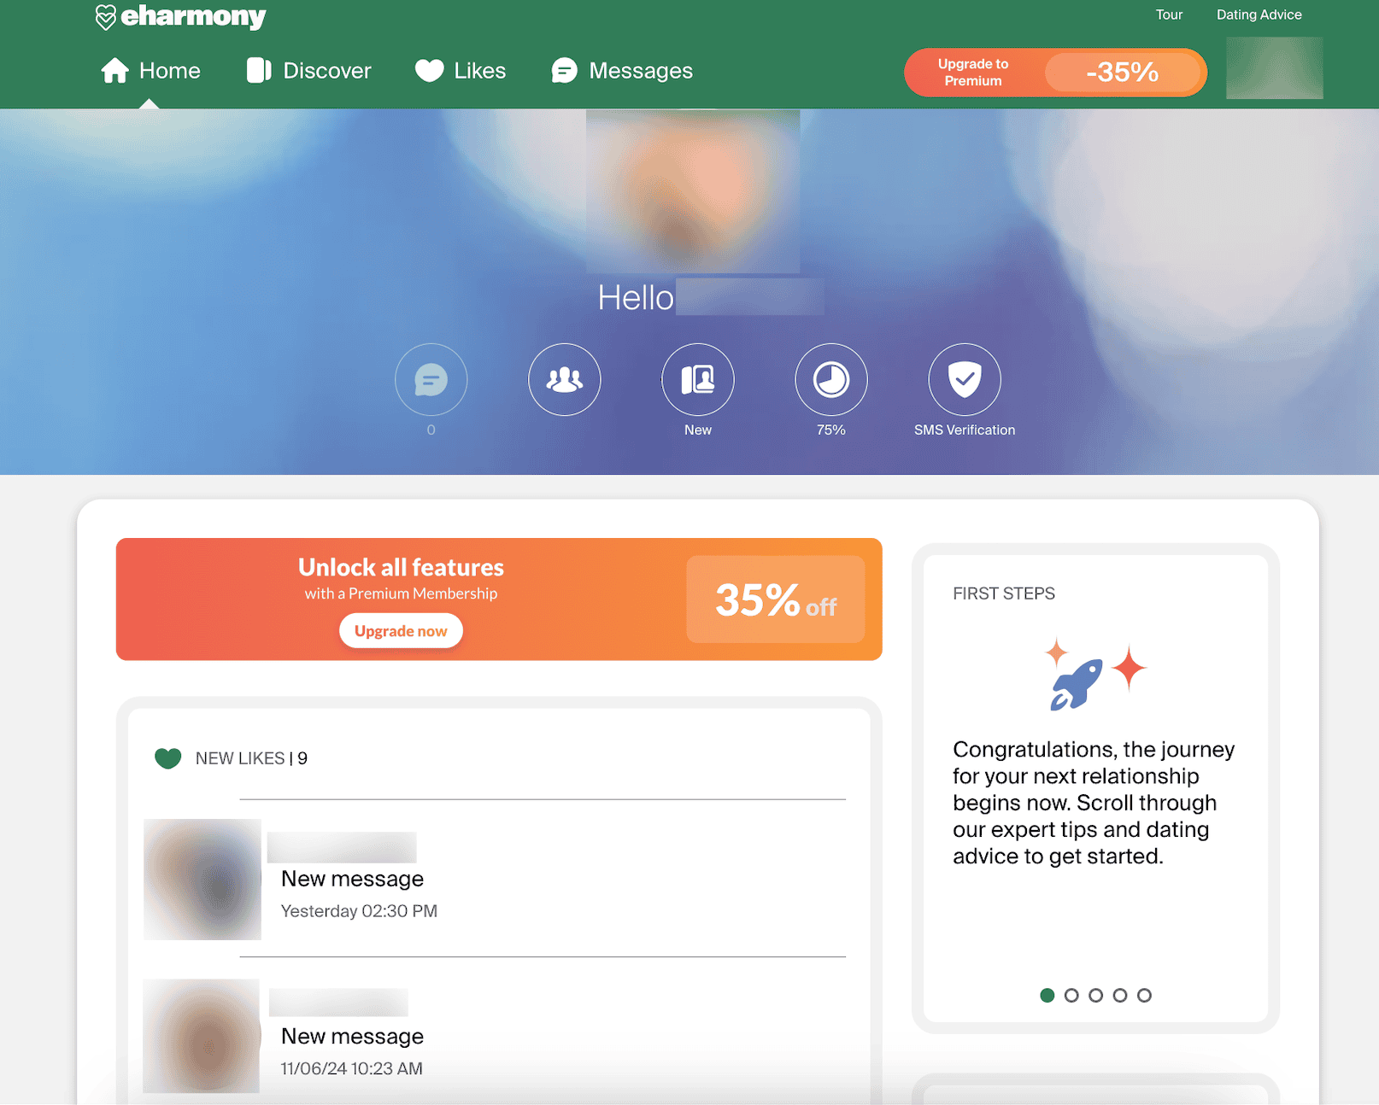Open the Dating Advice link
This screenshot has height=1105, width=1379.
[x=1259, y=15]
